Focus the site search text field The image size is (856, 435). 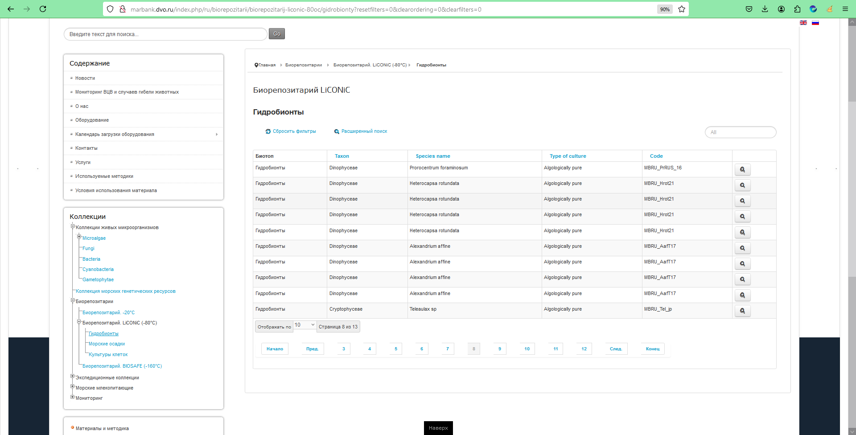click(165, 34)
